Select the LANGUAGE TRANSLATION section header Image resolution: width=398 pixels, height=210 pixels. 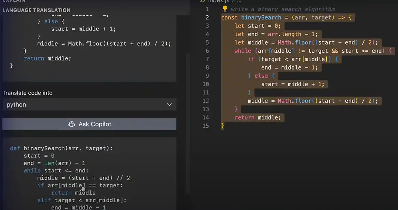coord(37,10)
